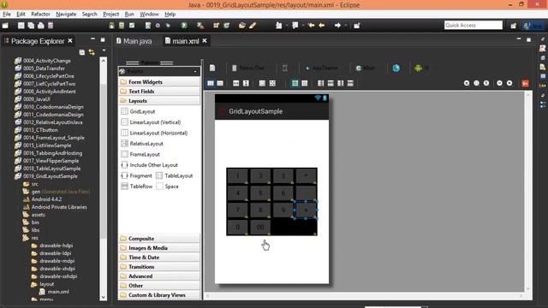Viewport: 548px width, 308px height.
Task: Click the globe locale icon
Action: 396,68
